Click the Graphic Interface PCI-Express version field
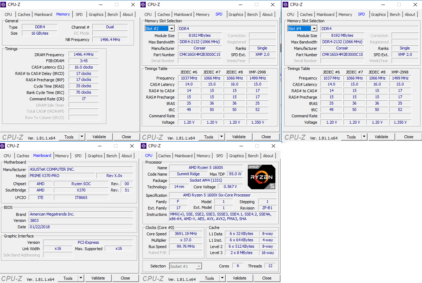The width and height of the screenshot is (422, 283). click(88, 242)
